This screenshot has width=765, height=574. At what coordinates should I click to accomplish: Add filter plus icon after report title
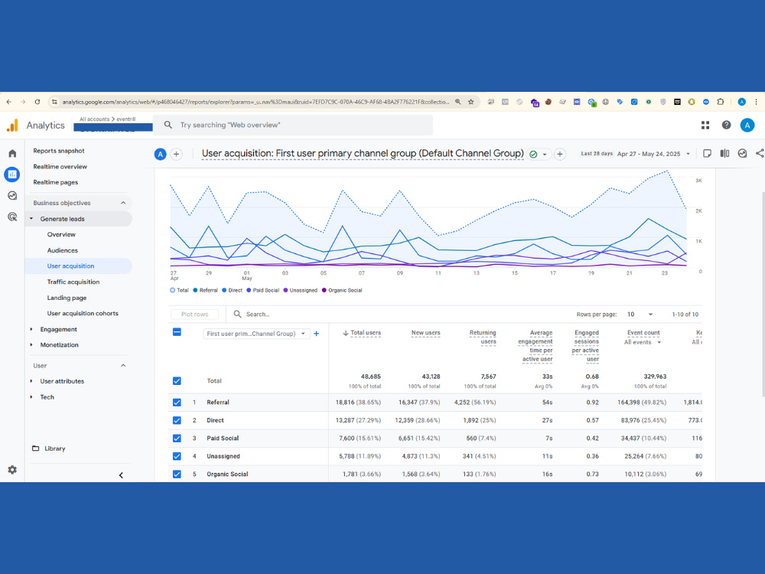pyautogui.click(x=560, y=155)
